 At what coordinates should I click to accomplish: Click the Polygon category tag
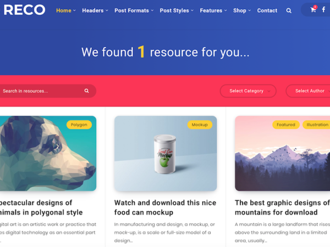click(79, 125)
